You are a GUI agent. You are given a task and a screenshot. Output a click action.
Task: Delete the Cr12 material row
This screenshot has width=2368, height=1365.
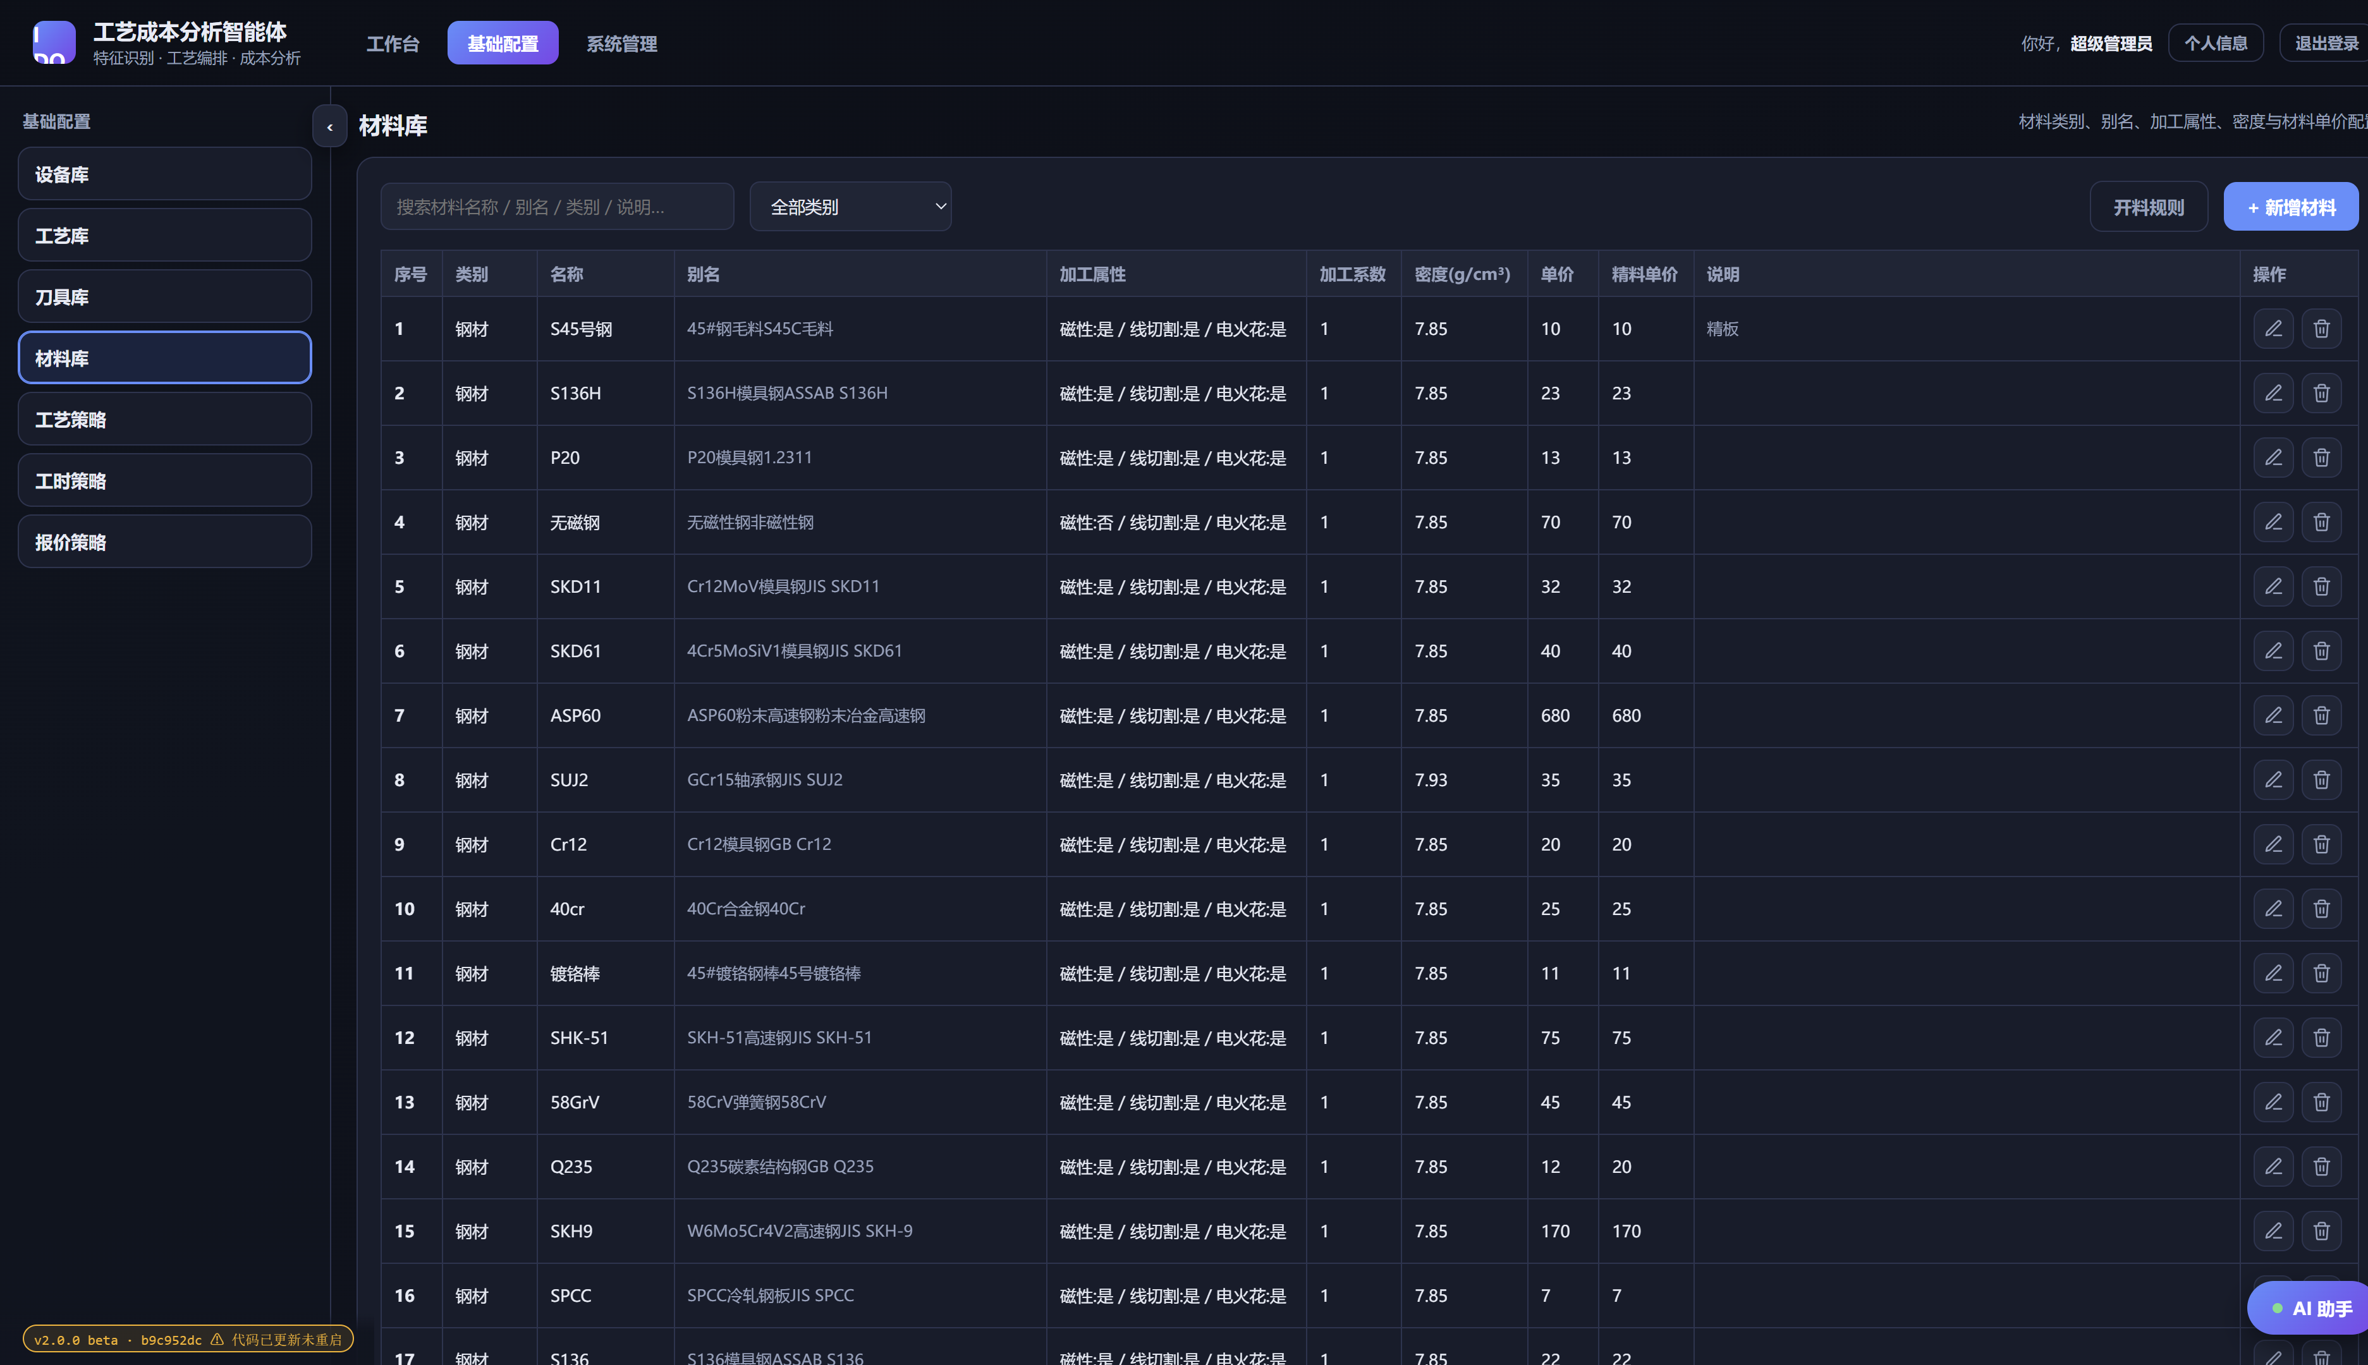pyautogui.click(x=2321, y=845)
